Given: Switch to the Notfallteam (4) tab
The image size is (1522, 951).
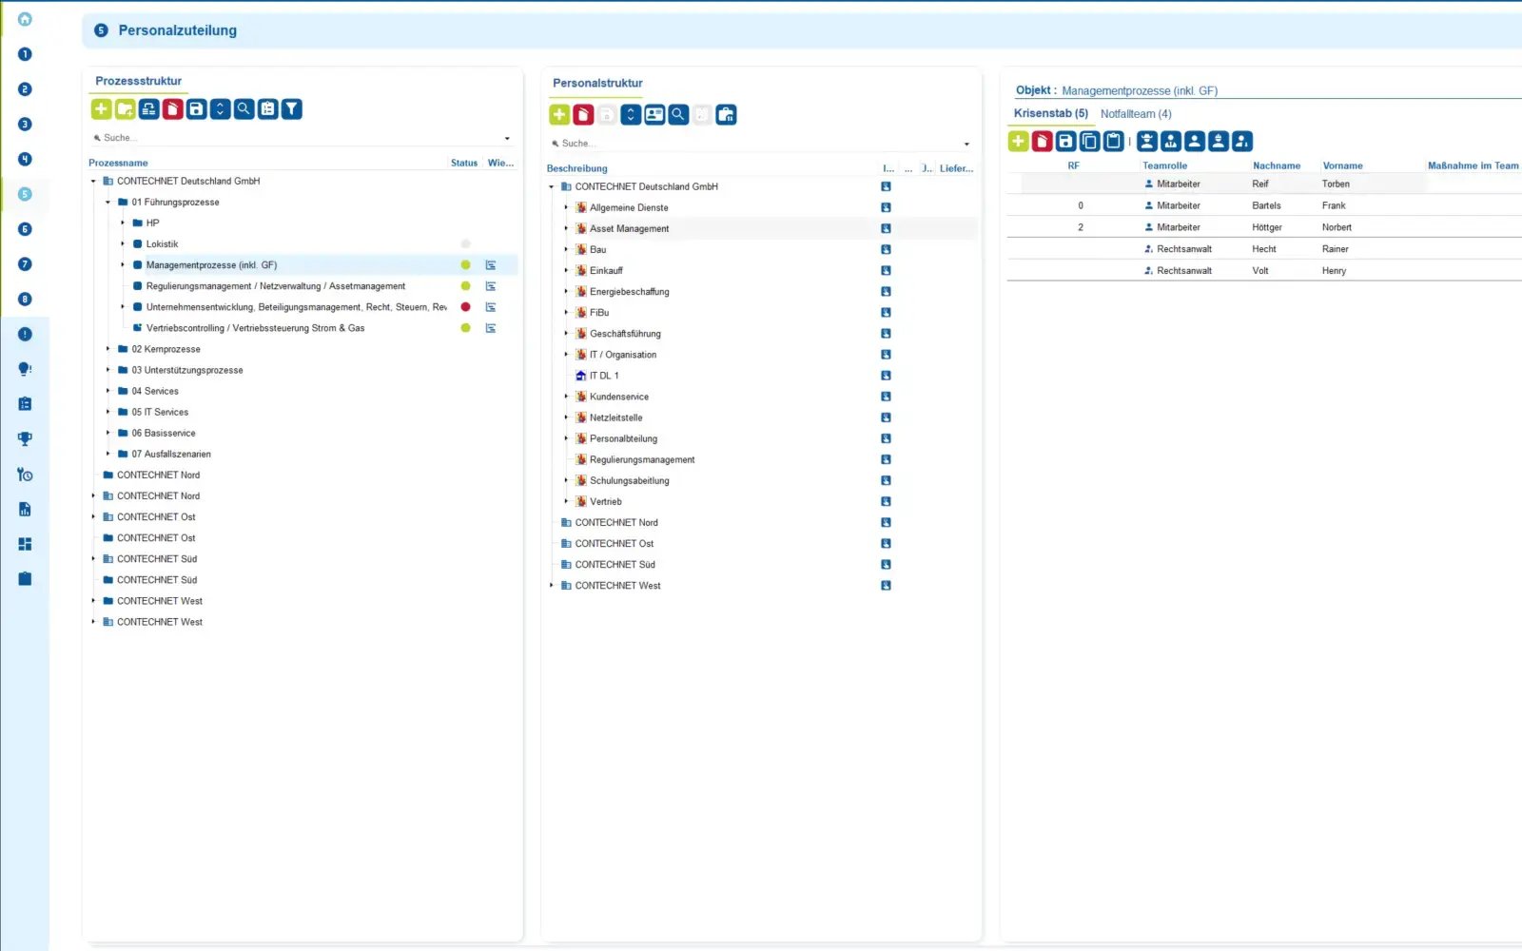Looking at the screenshot, I should pos(1136,113).
